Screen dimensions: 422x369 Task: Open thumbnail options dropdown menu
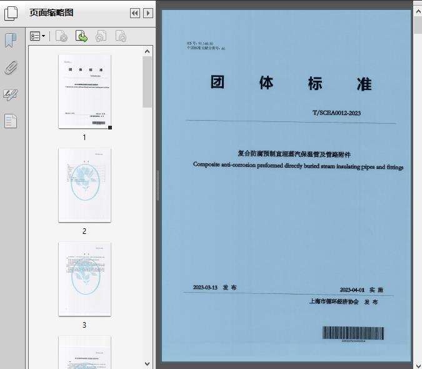pos(38,36)
